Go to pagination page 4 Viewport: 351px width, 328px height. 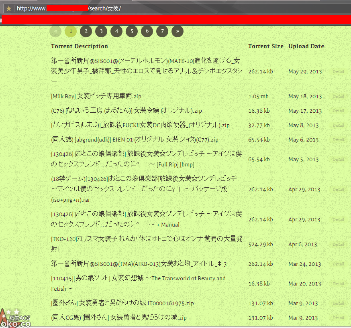pyautogui.click(x=116, y=31)
